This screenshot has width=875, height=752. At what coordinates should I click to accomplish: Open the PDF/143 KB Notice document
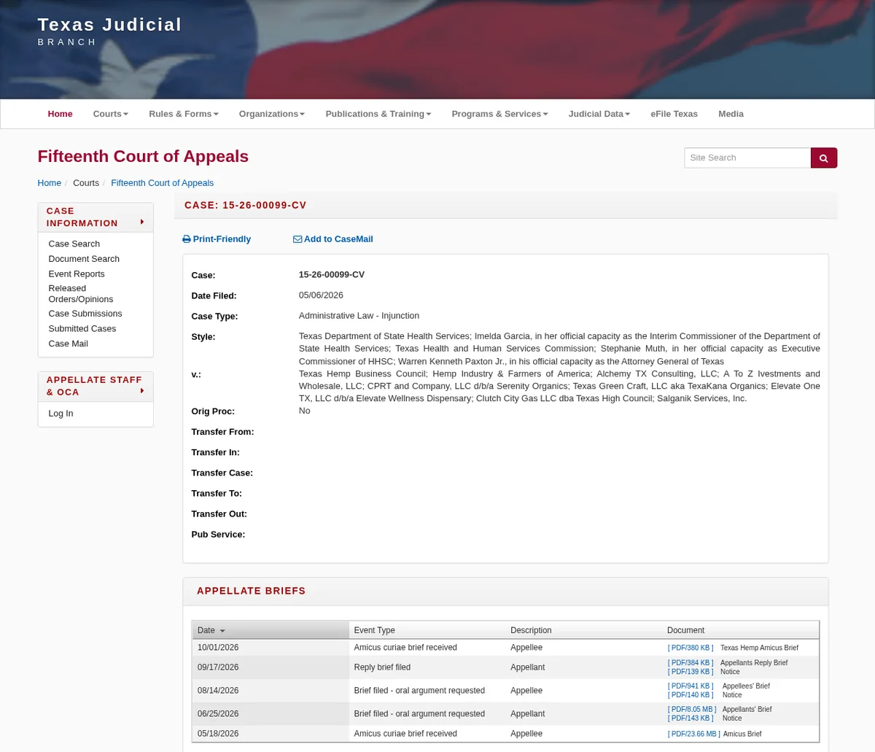tap(691, 718)
